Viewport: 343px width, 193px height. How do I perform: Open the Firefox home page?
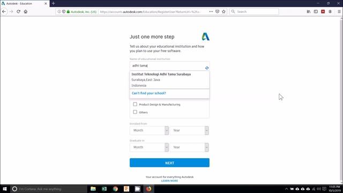pos(26,12)
